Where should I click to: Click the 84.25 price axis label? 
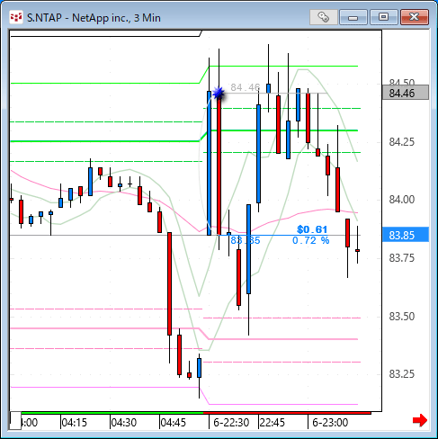tap(402, 142)
